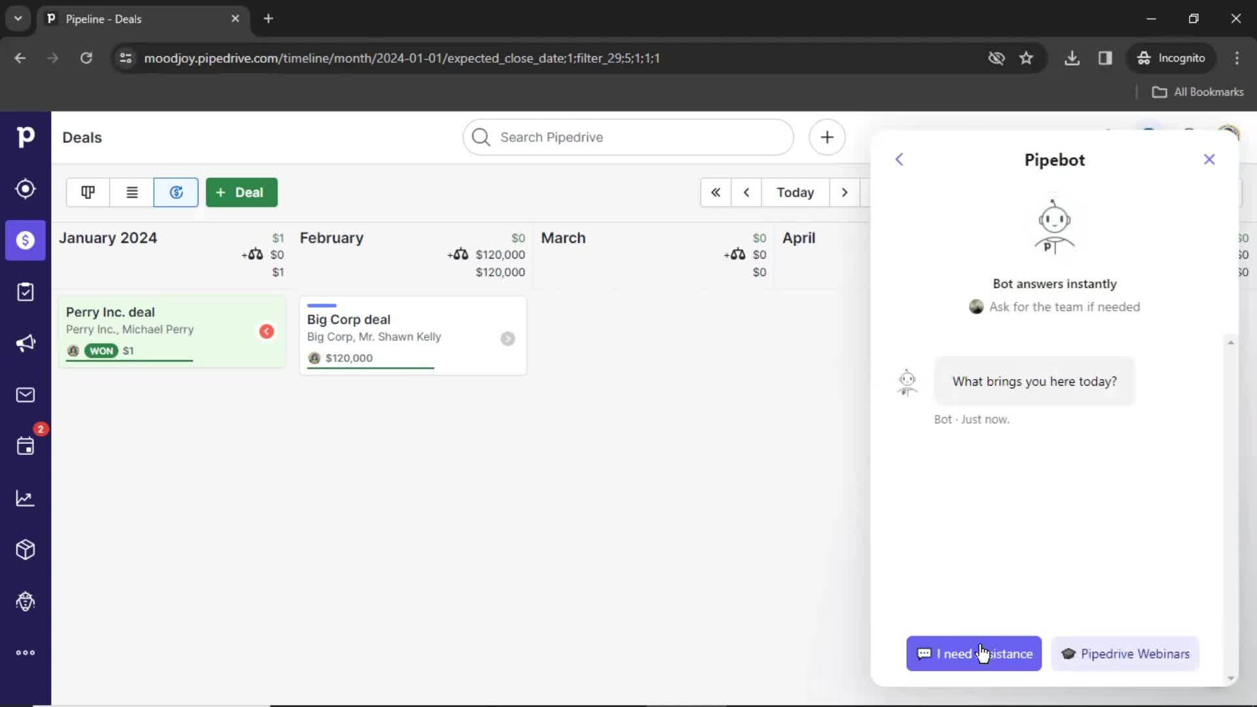Image resolution: width=1257 pixels, height=707 pixels.
Task: Open Activities calendar icon with badge
Action: tap(25, 446)
